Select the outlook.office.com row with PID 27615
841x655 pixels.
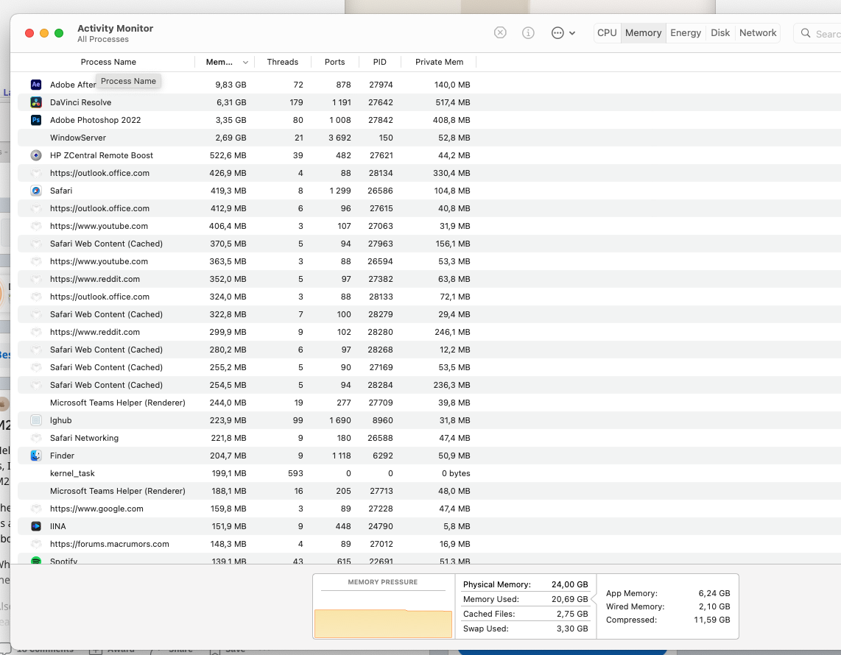429,208
